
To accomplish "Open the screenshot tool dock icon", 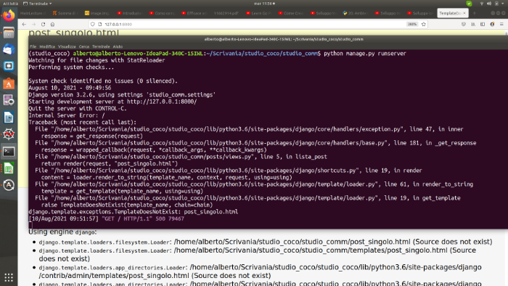I will [x=9, y=66].
